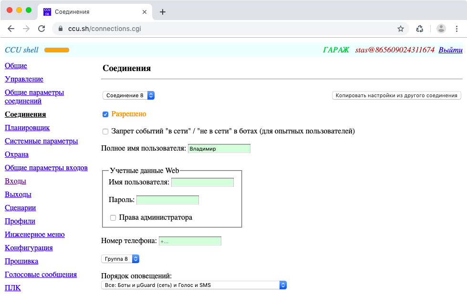Go to Общие параметры входов
Viewport: 467px width, 296px height.
(46, 168)
